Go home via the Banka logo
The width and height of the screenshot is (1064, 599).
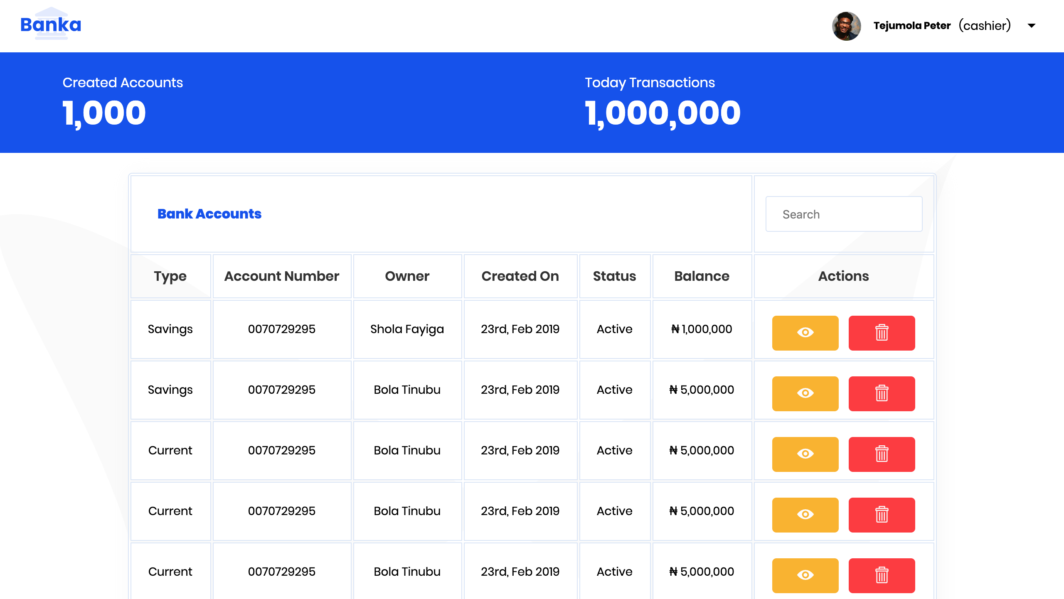51,24
